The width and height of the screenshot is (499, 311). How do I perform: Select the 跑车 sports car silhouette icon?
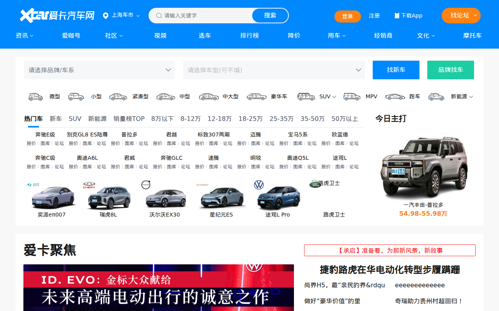(395, 96)
